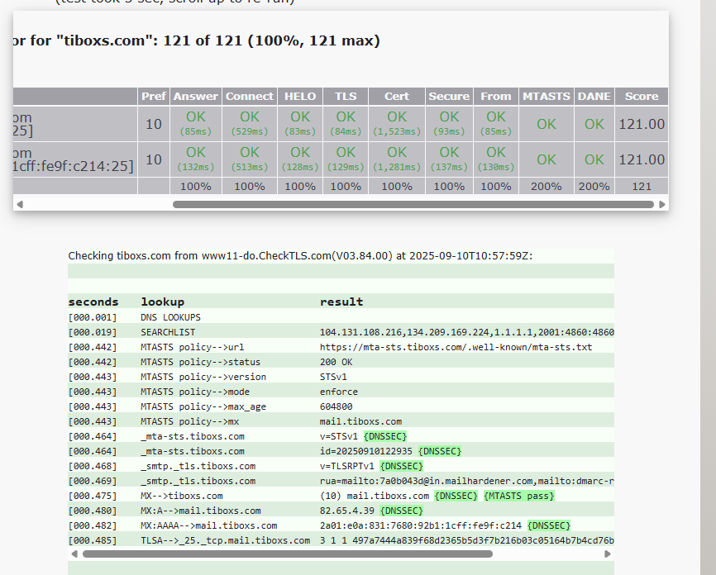Click the max_age value 604800
The width and height of the screenshot is (716, 575).
pos(336,406)
